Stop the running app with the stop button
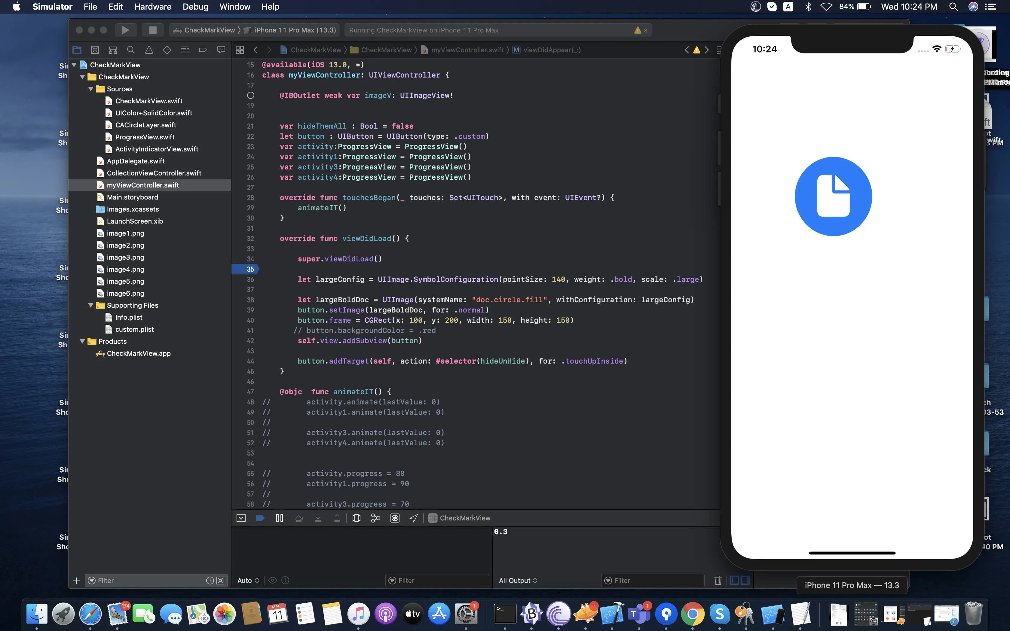Viewport: 1010px width, 631px height. [153, 30]
